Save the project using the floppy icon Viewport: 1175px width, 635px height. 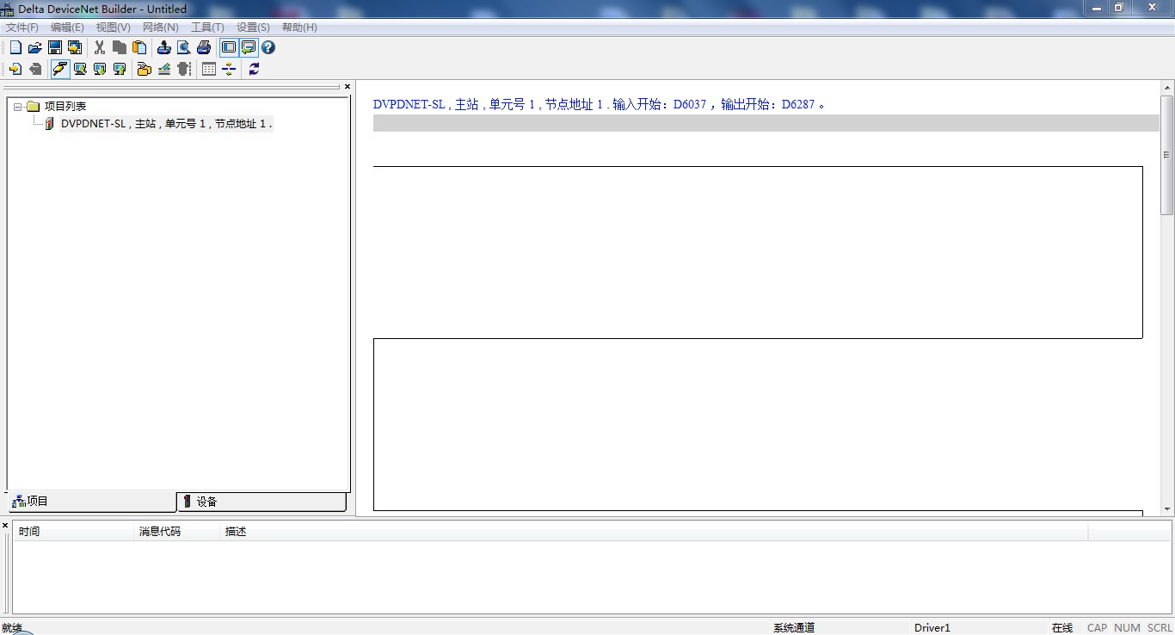[55, 48]
